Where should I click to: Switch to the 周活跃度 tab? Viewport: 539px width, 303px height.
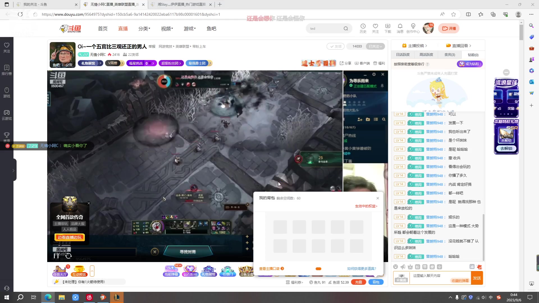tap(426, 55)
